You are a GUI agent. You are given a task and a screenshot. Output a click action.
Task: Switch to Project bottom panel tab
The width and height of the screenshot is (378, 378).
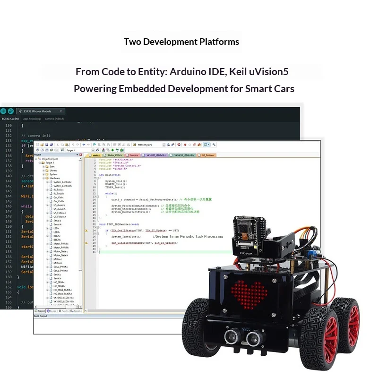(x=40, y=311)
